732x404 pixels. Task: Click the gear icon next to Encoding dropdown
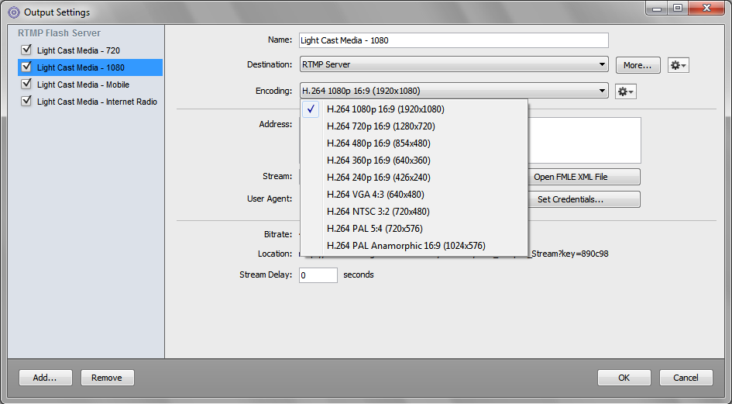click(625, 92)
